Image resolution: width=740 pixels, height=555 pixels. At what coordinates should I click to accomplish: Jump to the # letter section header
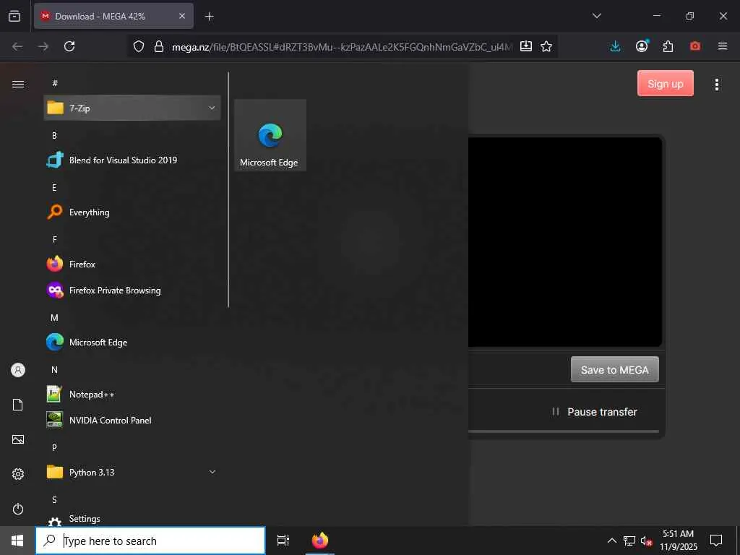55,83
